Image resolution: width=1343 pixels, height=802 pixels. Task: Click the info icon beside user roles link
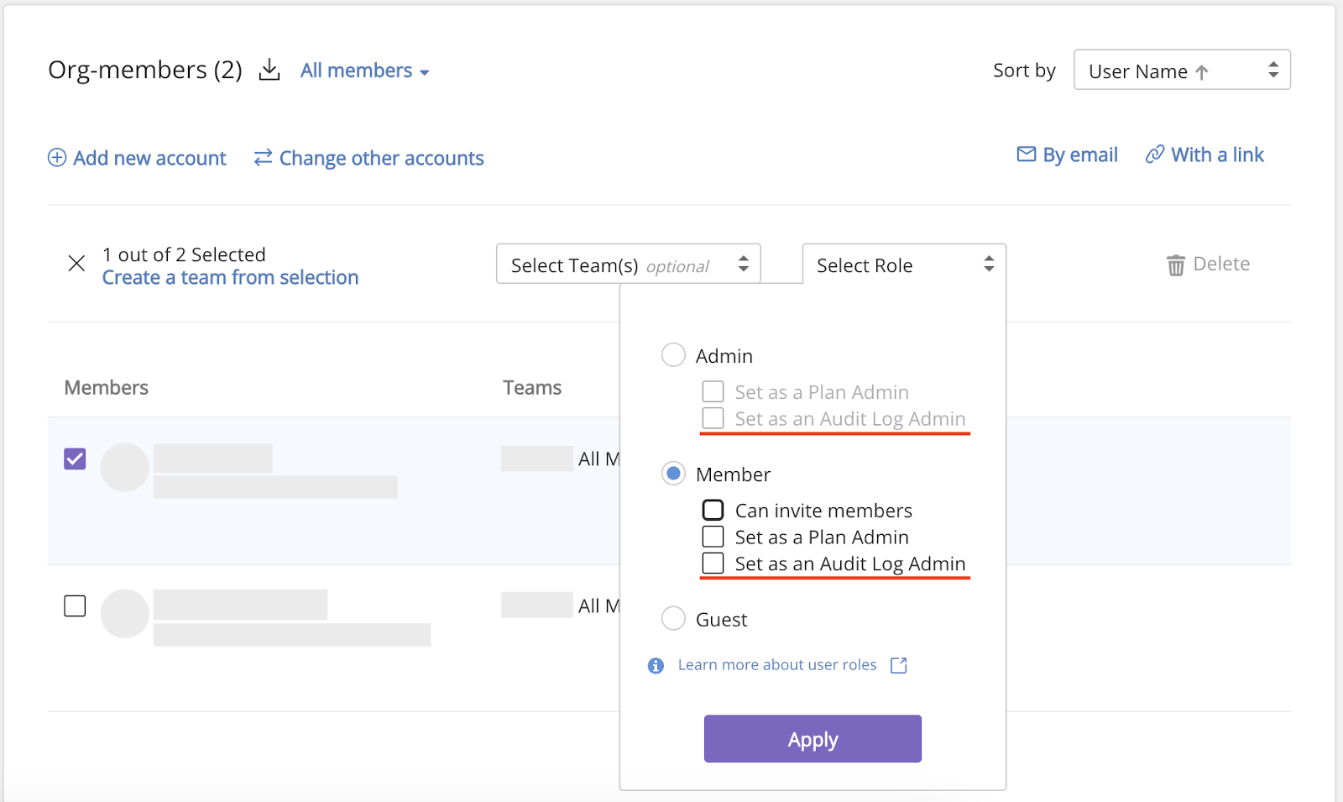[x=655, y=665]
